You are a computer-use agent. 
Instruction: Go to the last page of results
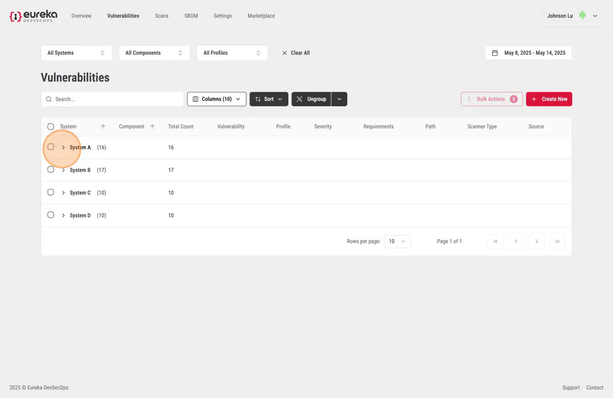(x=557, y=241)
